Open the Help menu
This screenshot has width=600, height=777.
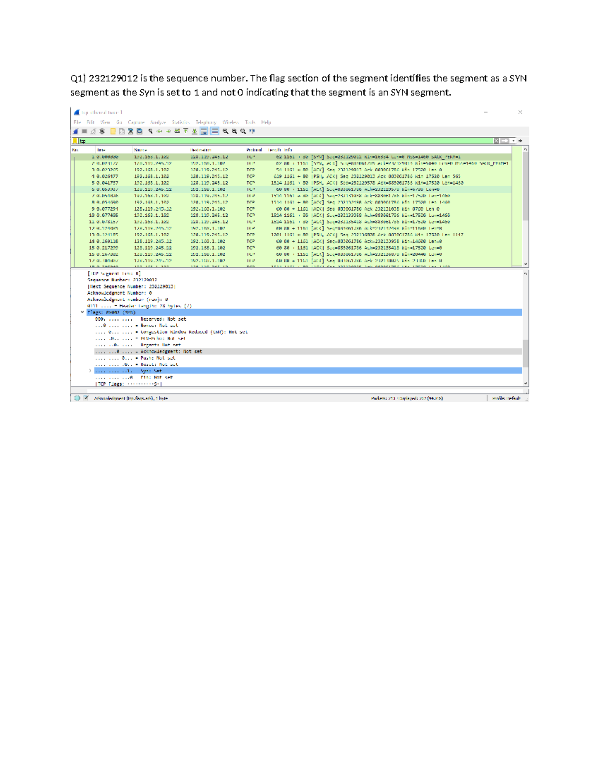point(266,122)
